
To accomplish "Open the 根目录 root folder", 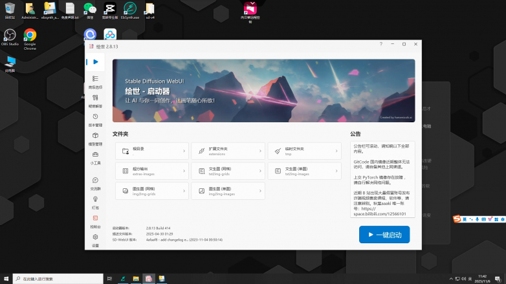I will click(151, 151).
